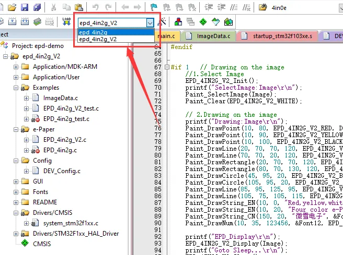The height and width of the screenshot is (255, 343).
Task: Select the CMSIS component in the tree
Action: [x=41, y=244]
